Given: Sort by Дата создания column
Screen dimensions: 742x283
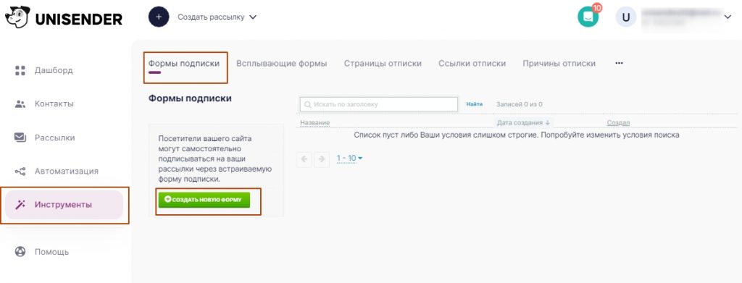Looking at the screenshot, I should 523,122.
